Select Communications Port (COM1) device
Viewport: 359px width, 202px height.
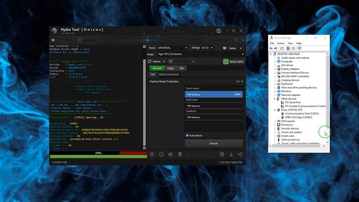[x=302, y=113]
